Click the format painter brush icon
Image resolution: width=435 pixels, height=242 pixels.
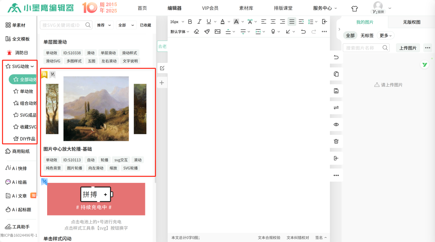point(207,31)
